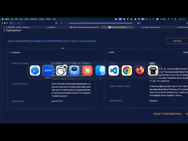Click the DETAILS button
Viewport: 188px width, 141px height.
pyautogui.click(x=177, y=41)
